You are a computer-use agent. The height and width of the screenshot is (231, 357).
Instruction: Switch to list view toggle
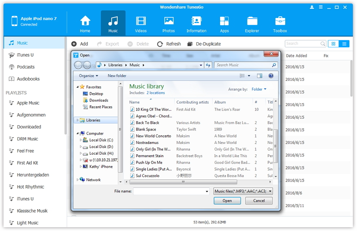coord(344,44)
